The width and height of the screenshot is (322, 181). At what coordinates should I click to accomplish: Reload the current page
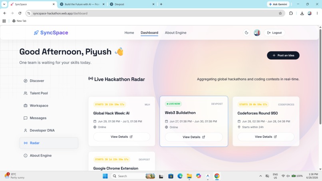20,13
